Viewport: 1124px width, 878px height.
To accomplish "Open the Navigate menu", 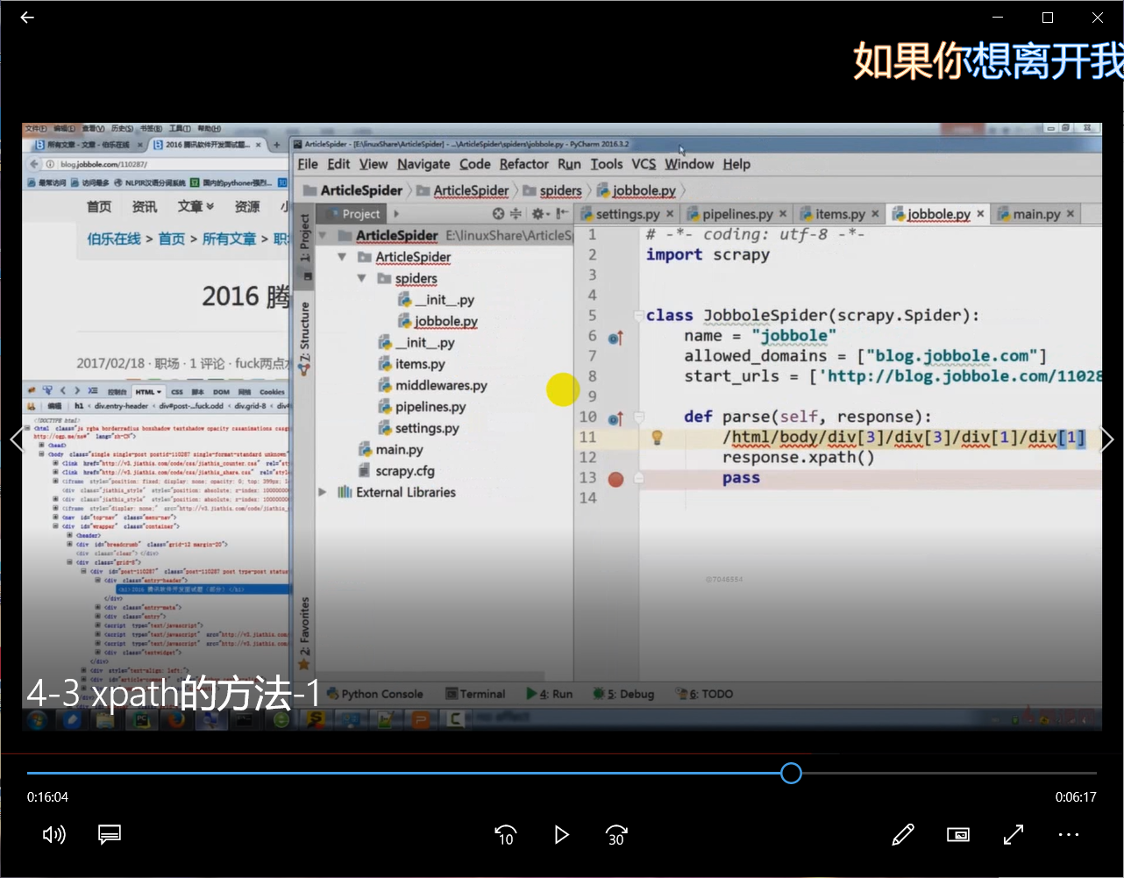I will 423,164.
